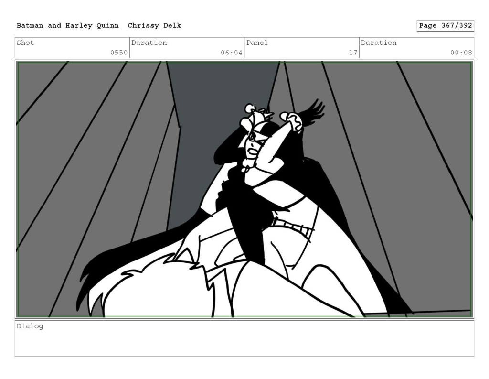Click the empty Dialog text box
The height and width of the screenshot is (379, 489).
coord(244,338)
